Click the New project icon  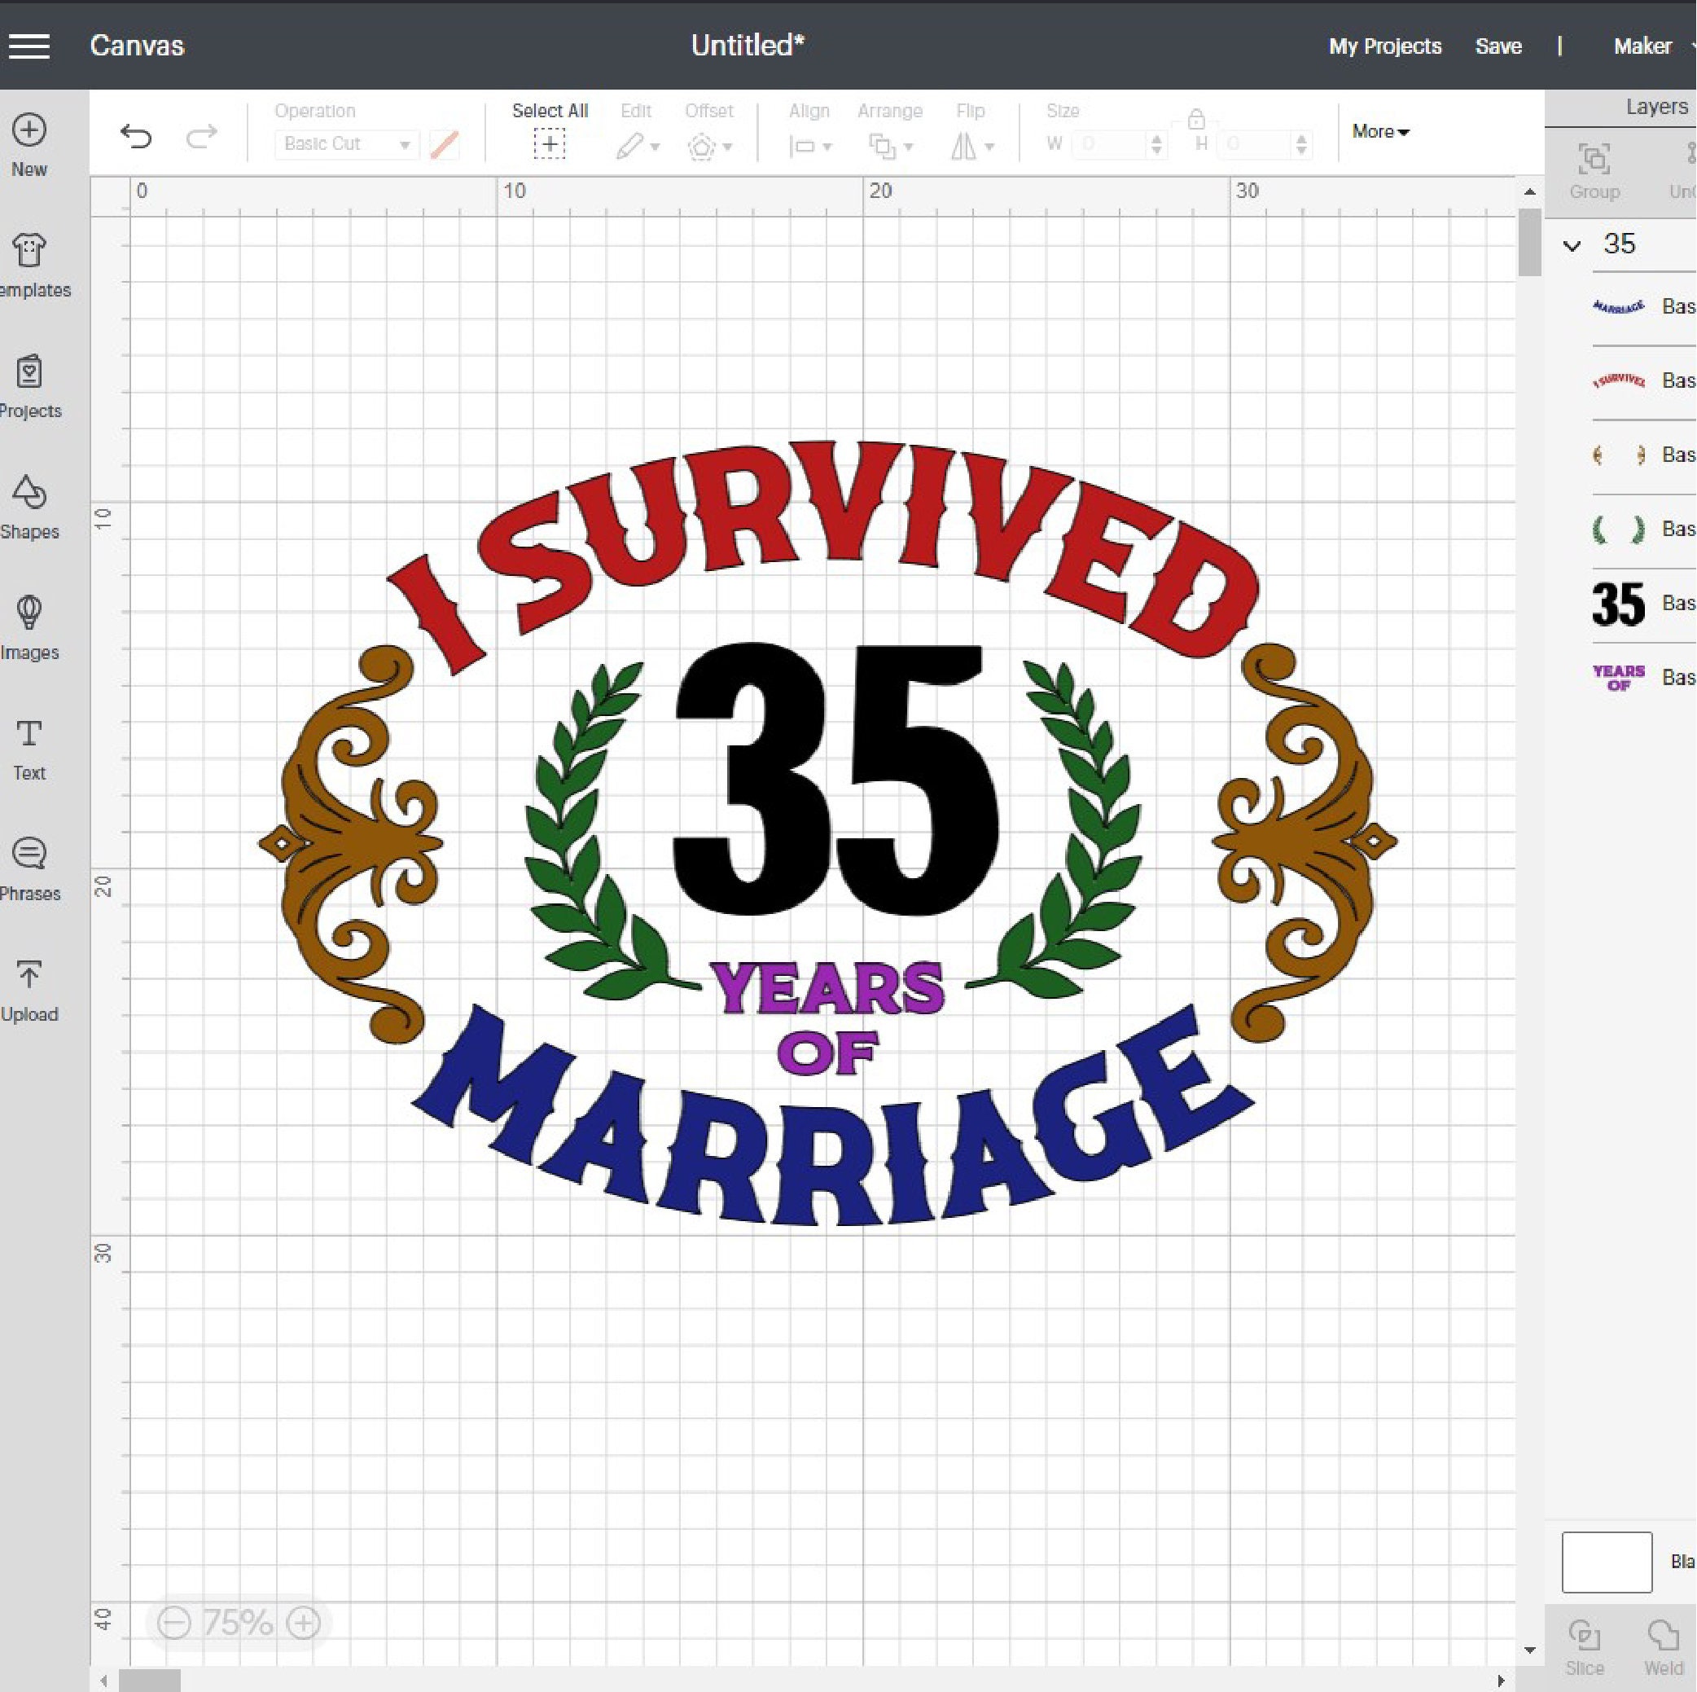(x=29, y=130)
